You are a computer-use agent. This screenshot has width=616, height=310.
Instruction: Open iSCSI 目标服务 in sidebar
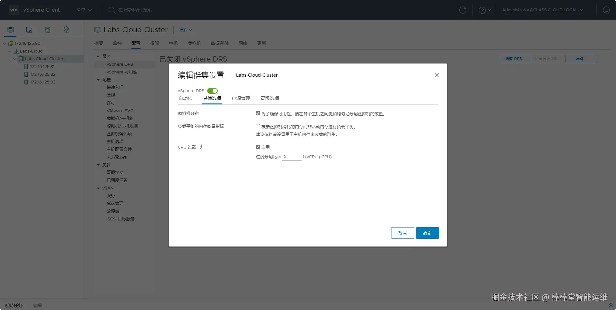click(x=120, y=219)
